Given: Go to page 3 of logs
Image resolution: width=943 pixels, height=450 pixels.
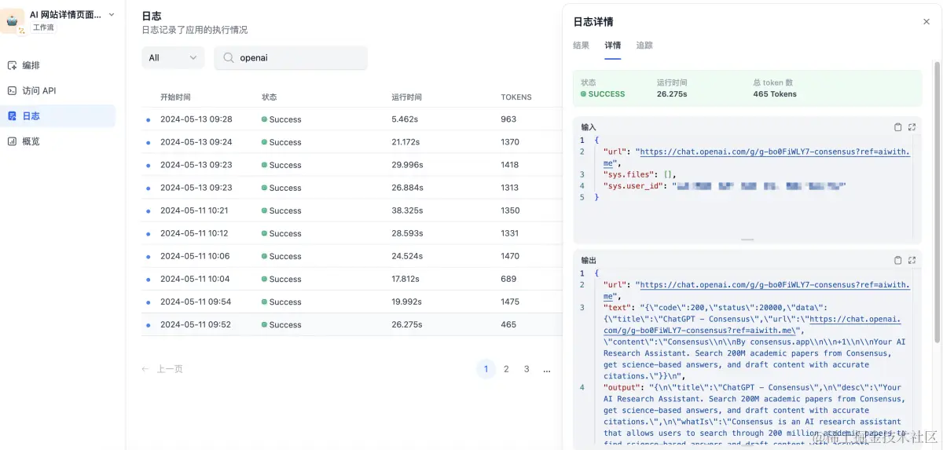Looking at the screenshot, I should coord(527,369).
